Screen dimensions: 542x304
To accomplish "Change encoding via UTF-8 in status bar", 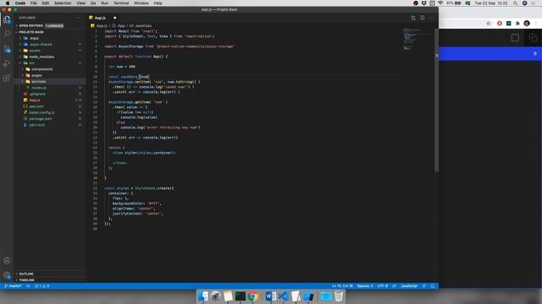I will 382,286.
